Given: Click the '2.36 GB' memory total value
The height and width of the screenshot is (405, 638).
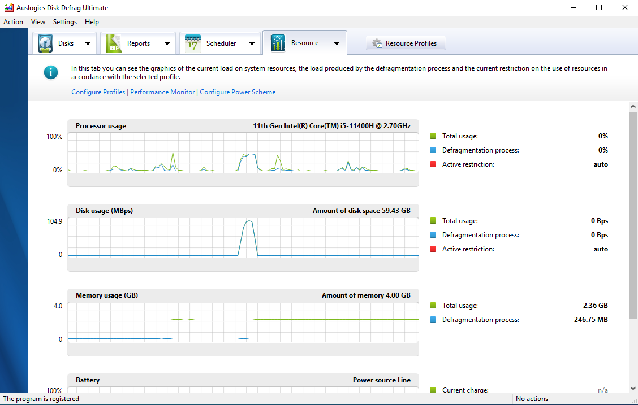Looking at the screenshot, I should pos(595,306).
